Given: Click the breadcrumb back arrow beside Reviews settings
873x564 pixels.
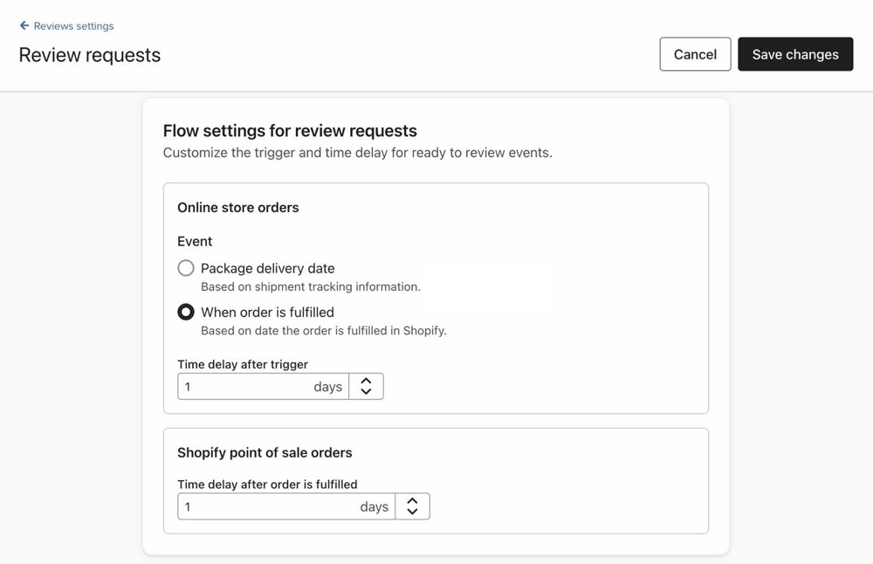Looking at the screenshot, I should tap(24, 25).
